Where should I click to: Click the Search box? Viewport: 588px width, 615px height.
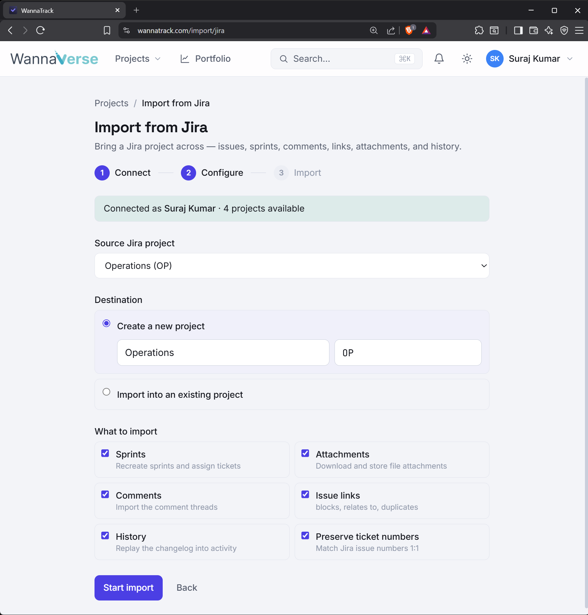346,59
